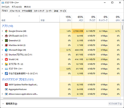Click the vertical scrollbar thumb
Viewport: 124px width, 108px height.
tap(122, 27)
